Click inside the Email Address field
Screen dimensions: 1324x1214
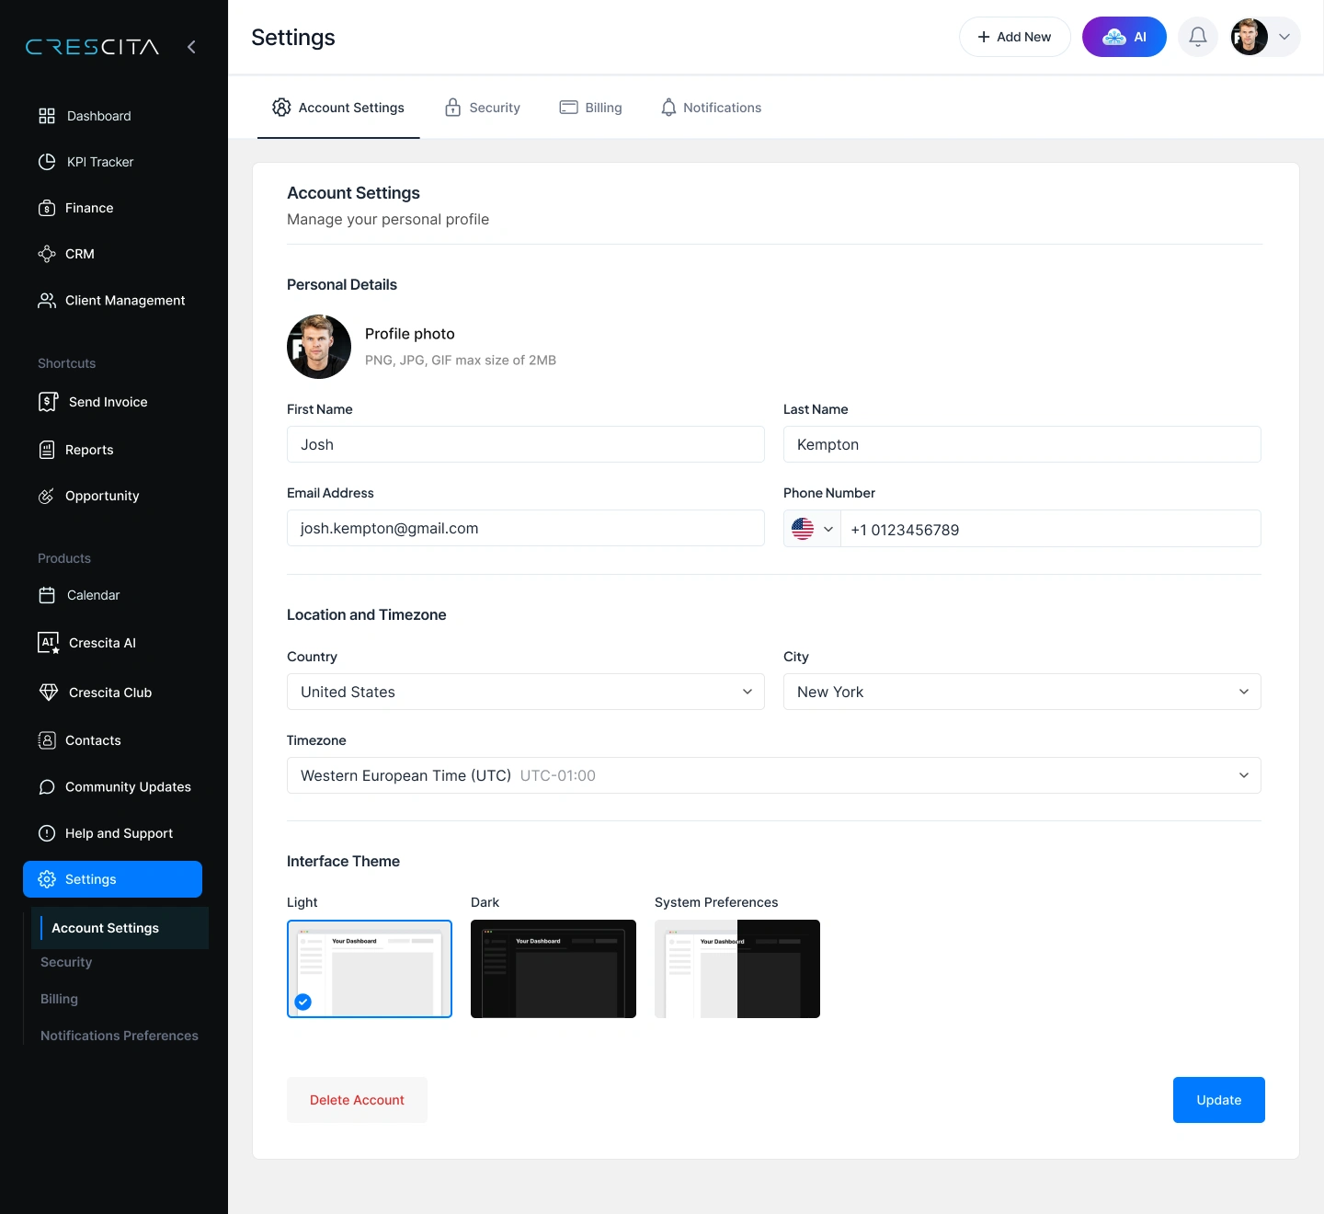(525, 528)
